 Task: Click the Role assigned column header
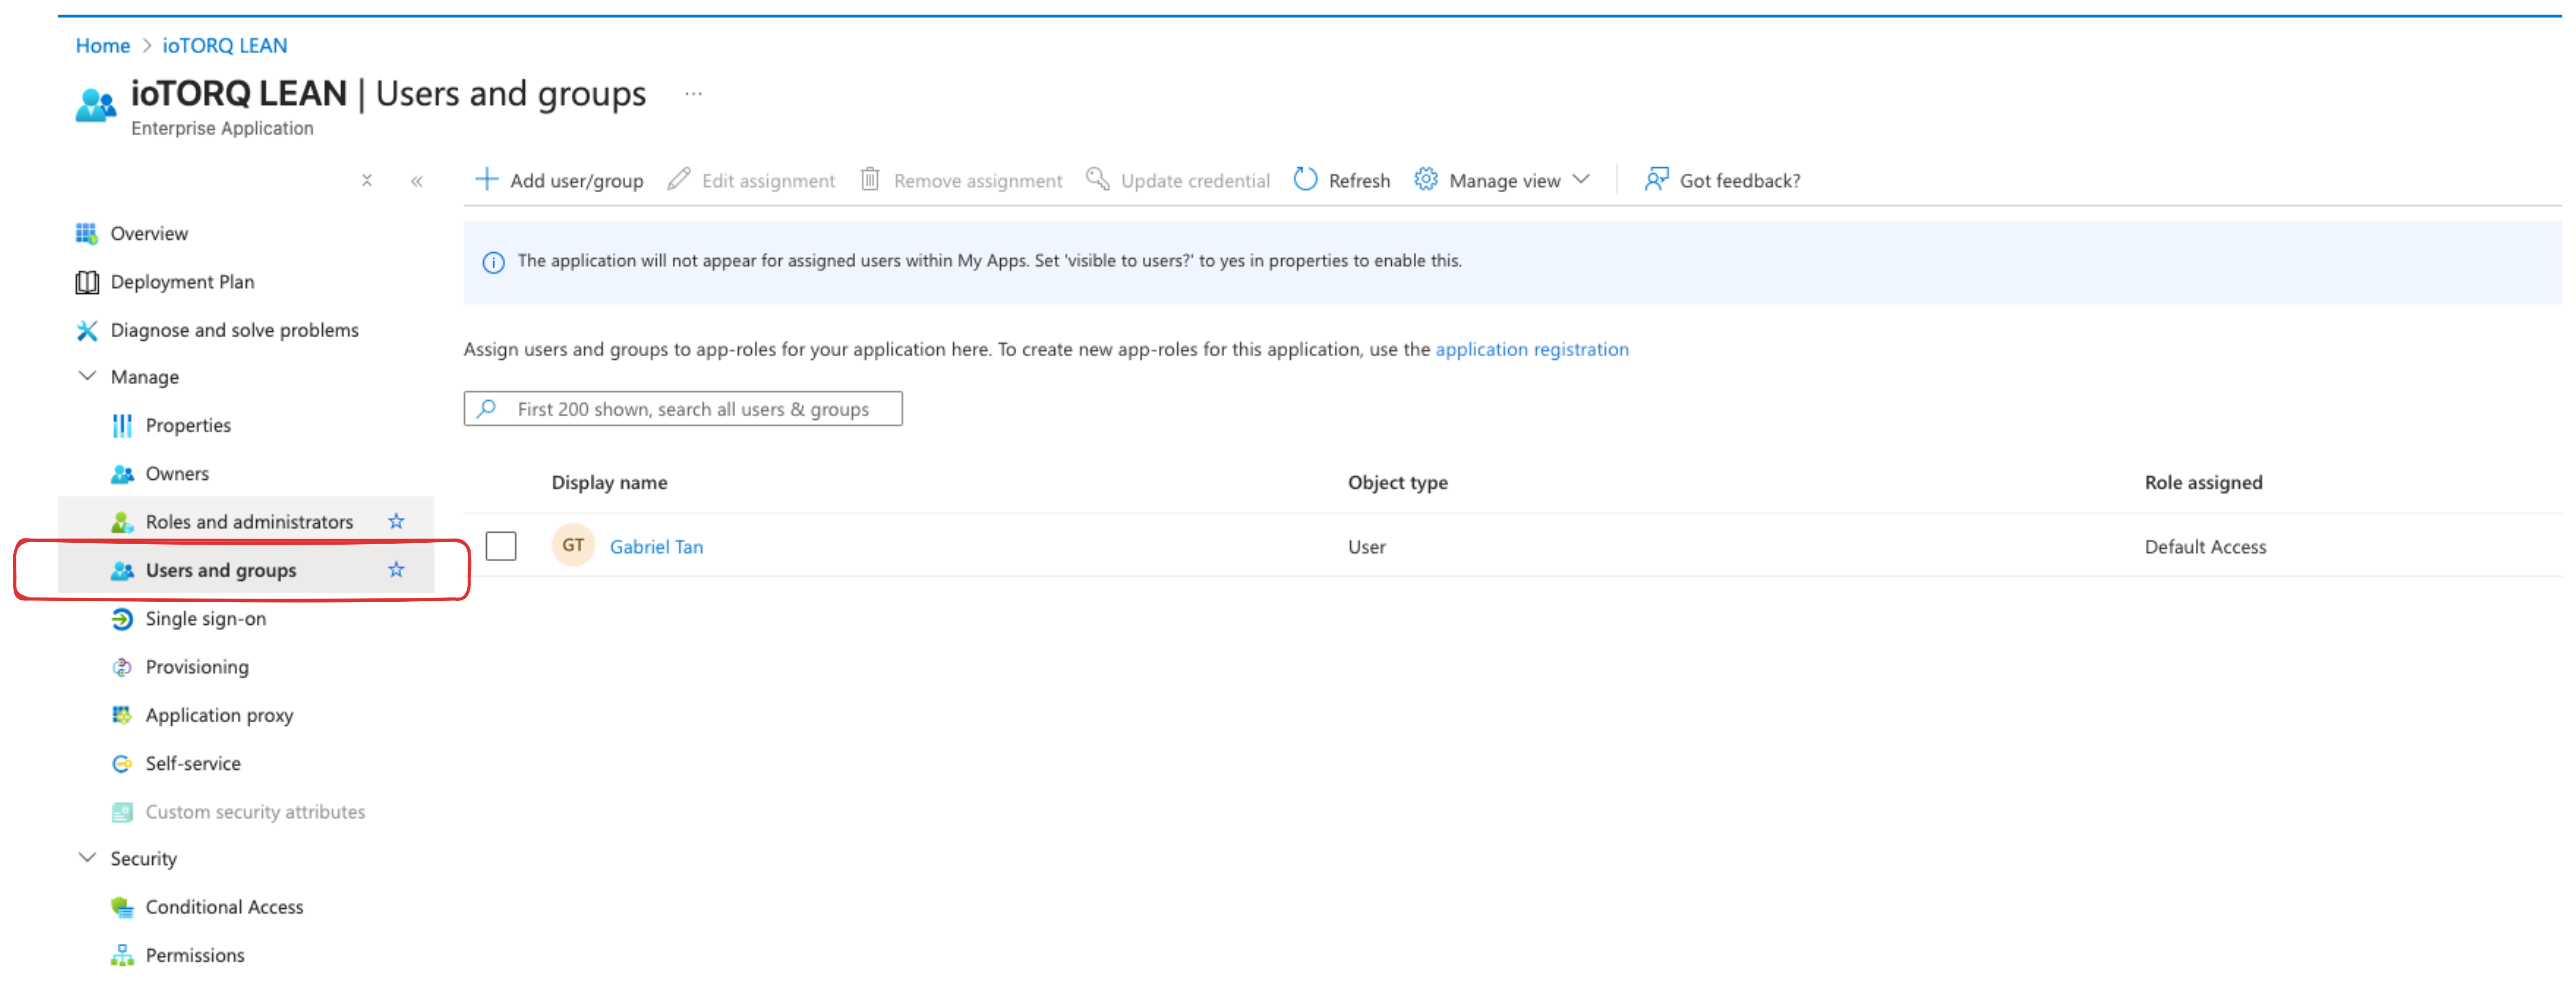(2203, 482)
